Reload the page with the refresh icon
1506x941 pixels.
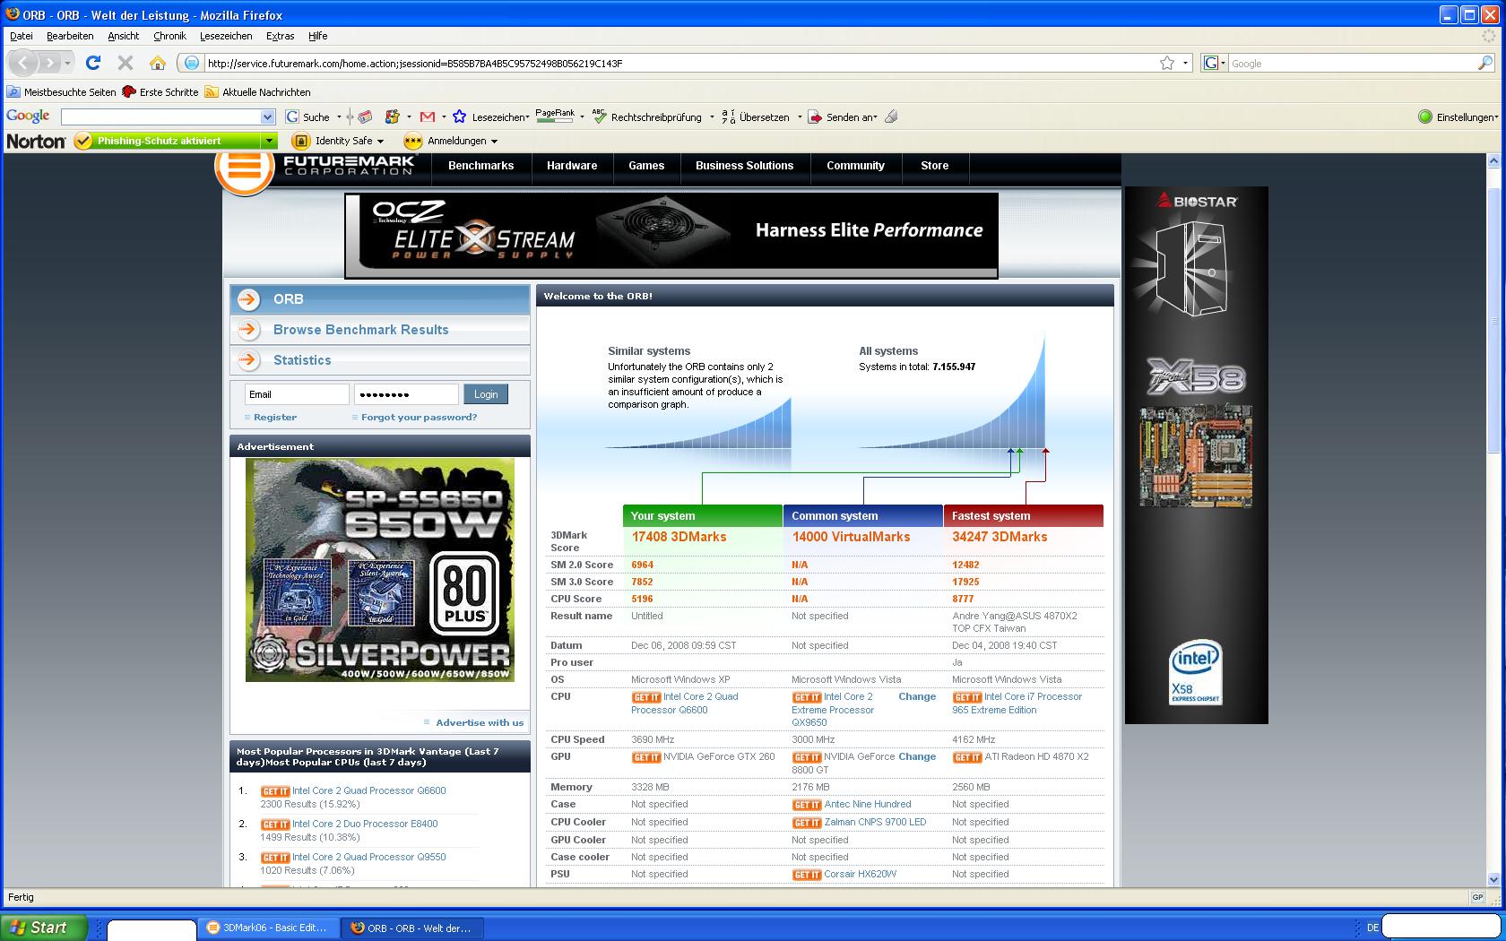(x=93, y=63)
